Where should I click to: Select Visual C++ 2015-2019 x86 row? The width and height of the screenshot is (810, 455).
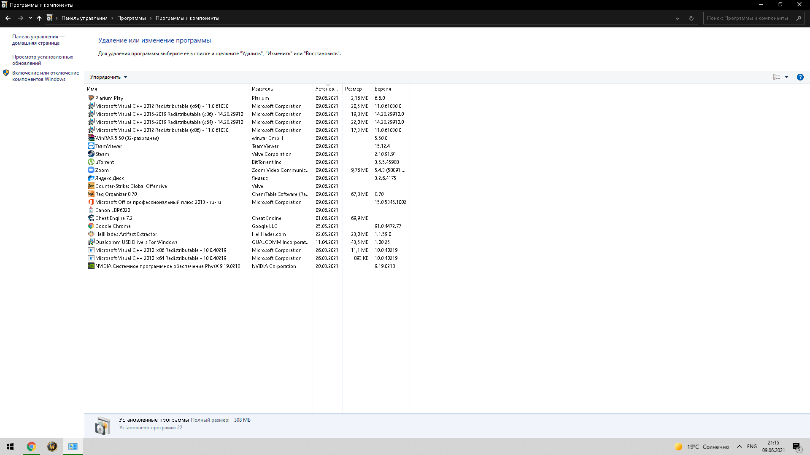[247, 114]
